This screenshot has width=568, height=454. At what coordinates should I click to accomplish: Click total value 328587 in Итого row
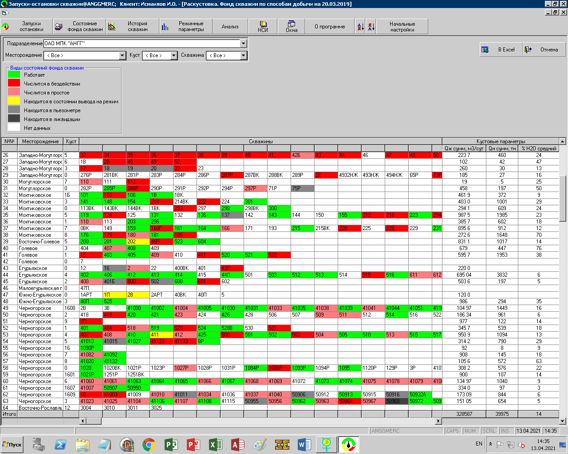464,414
